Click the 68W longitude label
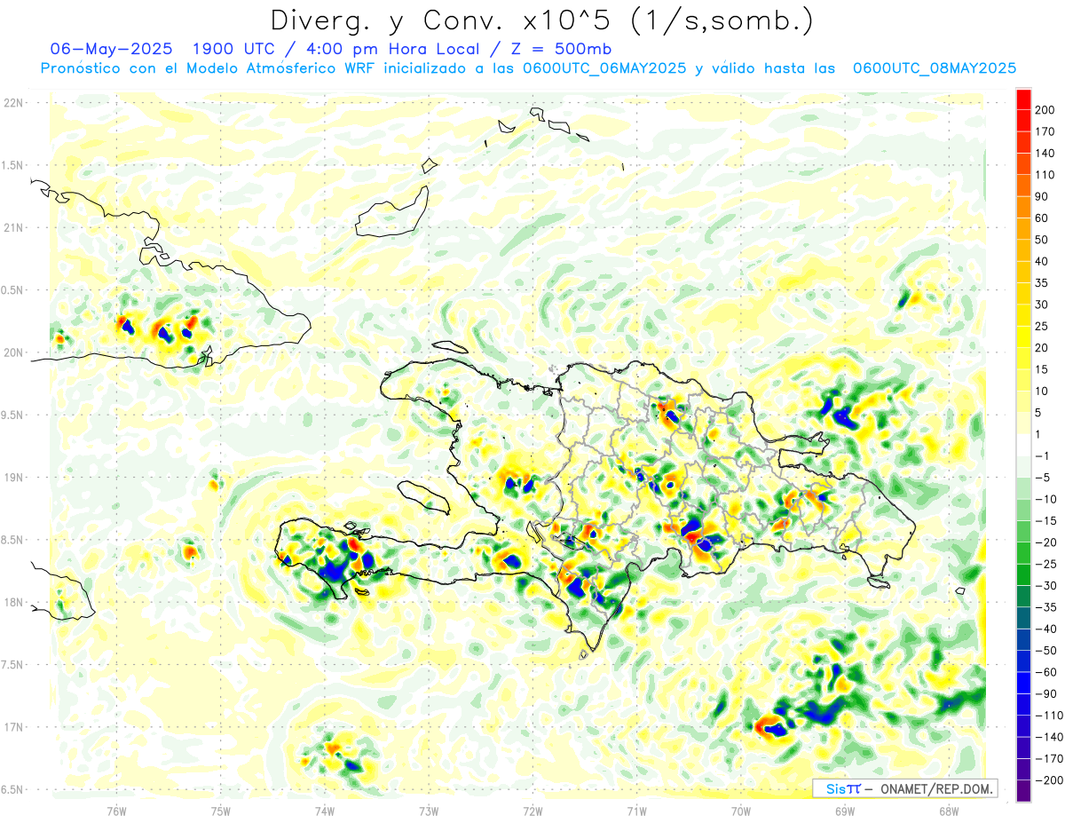1065x823 pixels. (949, 811)
